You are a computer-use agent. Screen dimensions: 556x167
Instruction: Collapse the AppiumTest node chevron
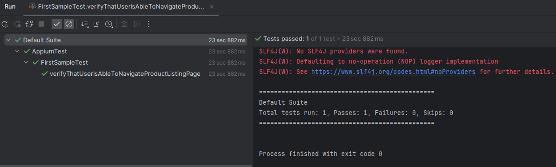point(17,51)
